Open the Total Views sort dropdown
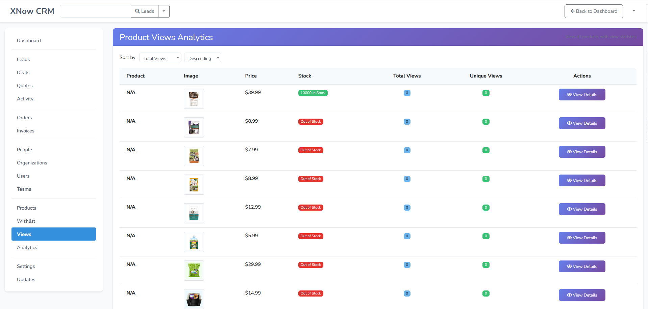This screenshot has width=648, height=309. pyautogui.click(x=160, y=58)
